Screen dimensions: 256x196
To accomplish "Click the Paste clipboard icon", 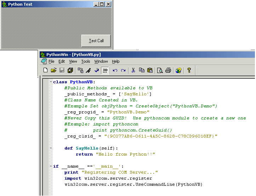I will 150,70.
